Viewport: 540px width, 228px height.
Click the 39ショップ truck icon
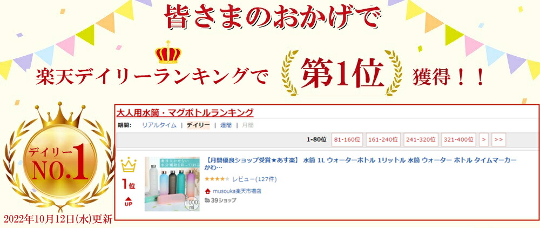click(207, 200)
